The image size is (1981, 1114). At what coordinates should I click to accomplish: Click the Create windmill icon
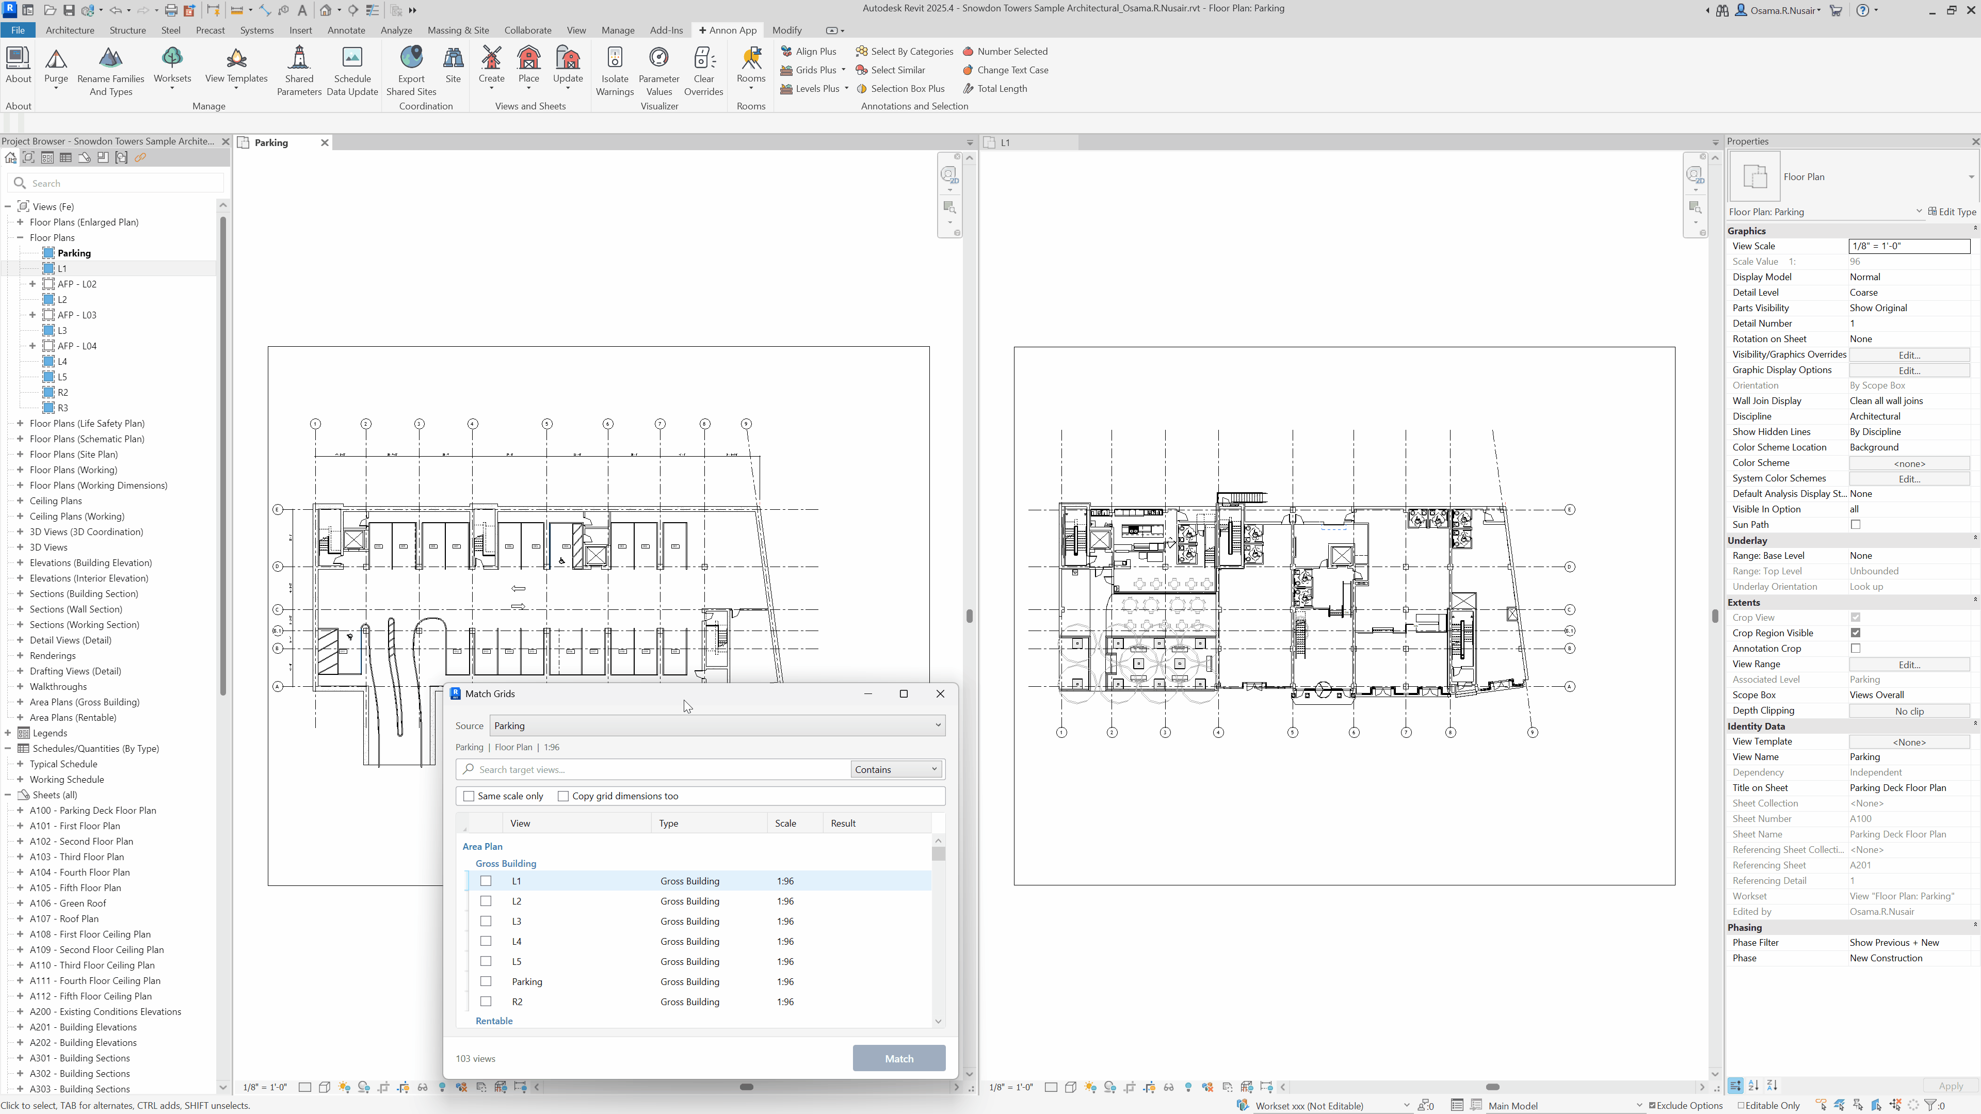point(491,58)
